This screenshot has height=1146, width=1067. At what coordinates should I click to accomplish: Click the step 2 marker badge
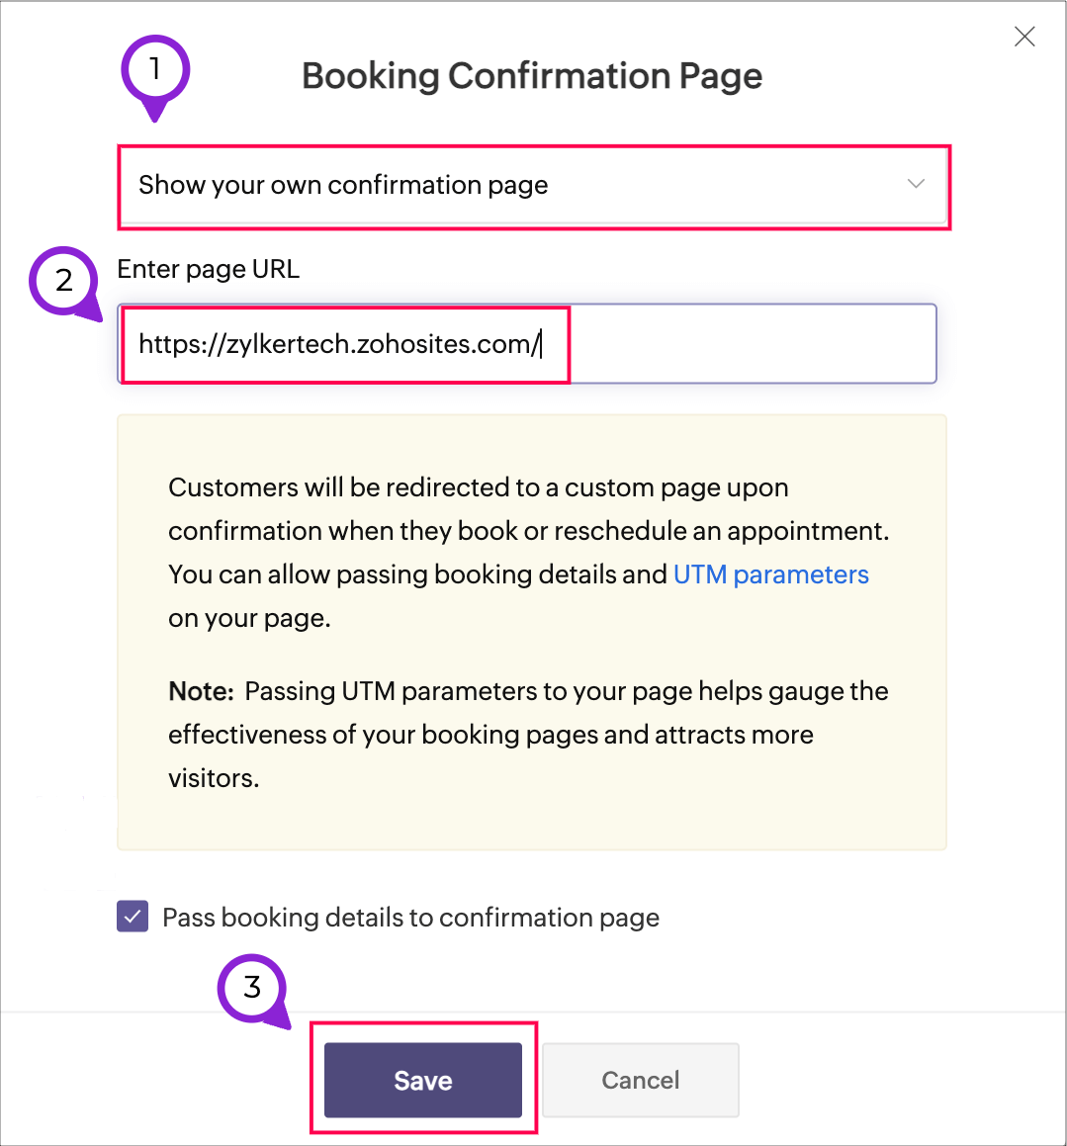(64, 281)
